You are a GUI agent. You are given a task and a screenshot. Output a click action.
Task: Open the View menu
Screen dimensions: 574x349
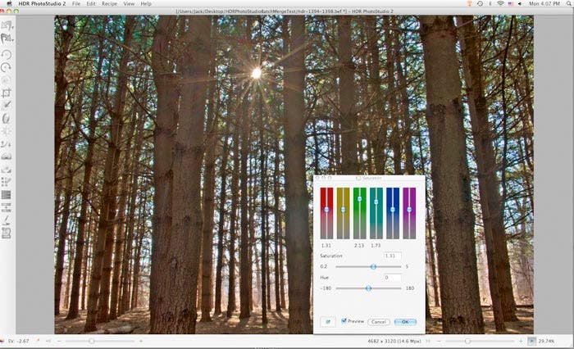pyautogui.click(x=128, y=4)
